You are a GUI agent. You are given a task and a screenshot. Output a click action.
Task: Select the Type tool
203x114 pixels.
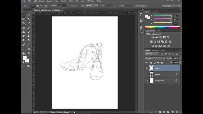point(29,45)
